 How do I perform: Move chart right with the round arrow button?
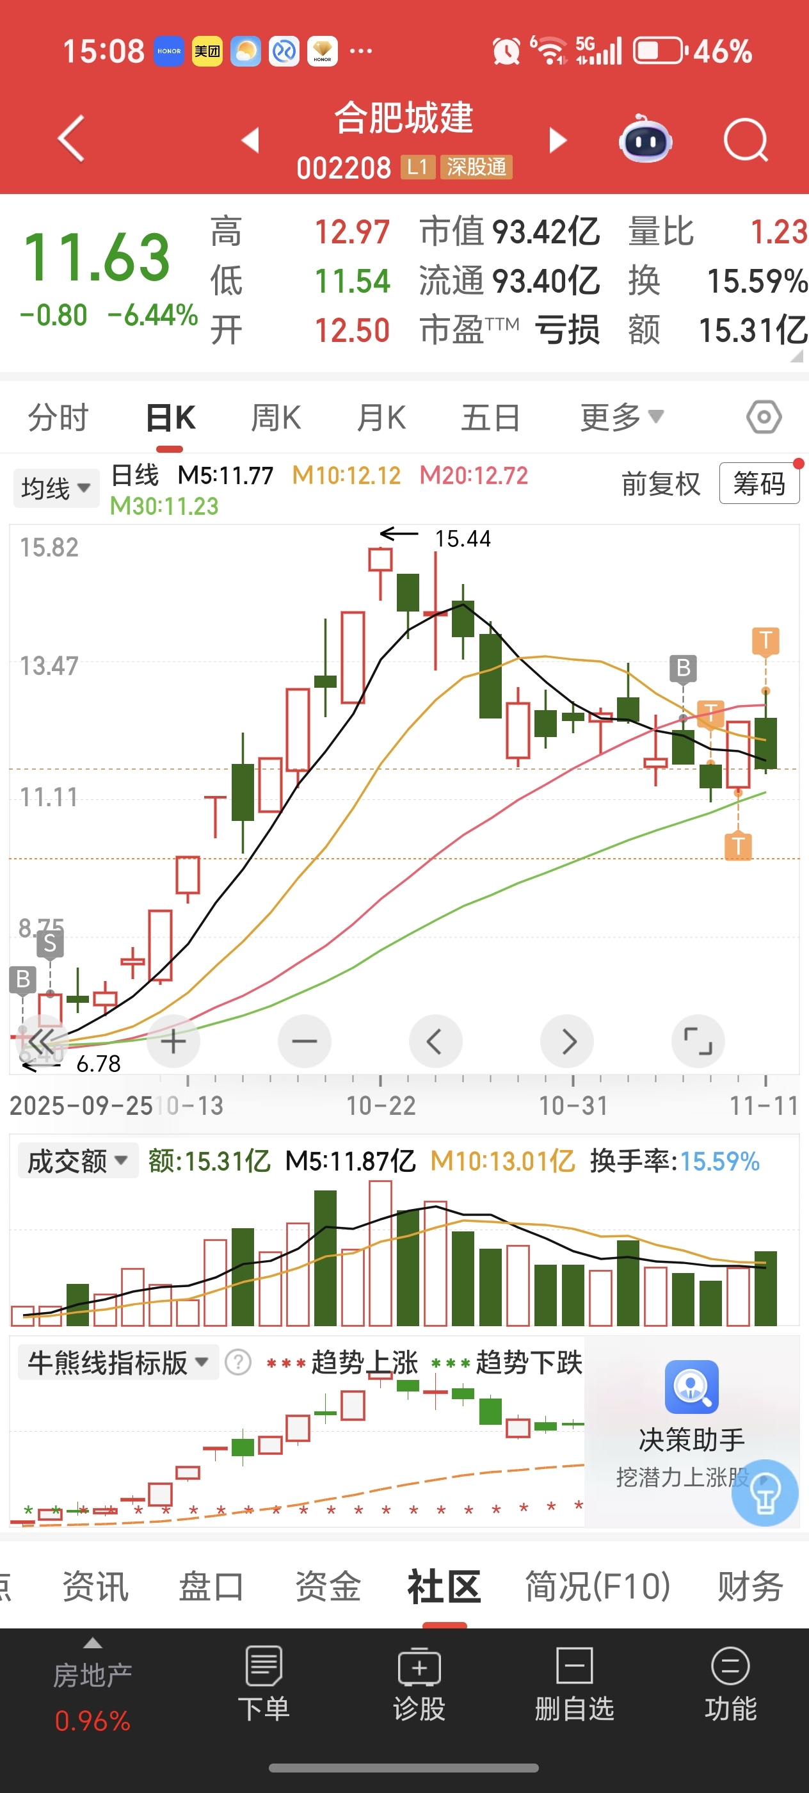point(567,1041)
